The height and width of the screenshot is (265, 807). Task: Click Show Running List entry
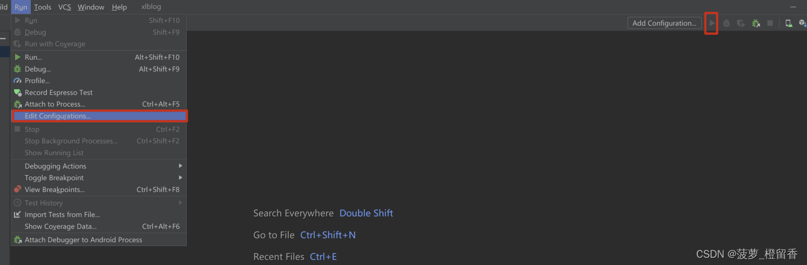[98, 153]
